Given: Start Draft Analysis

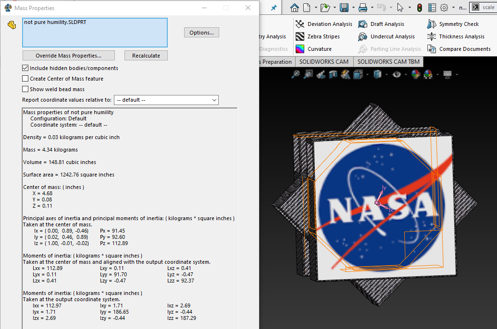Looking at the screenshot, I should pos(381,24).
